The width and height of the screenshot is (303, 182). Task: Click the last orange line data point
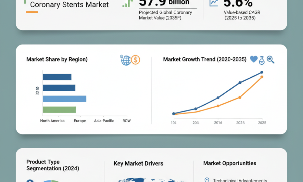(x=262, y=77)
